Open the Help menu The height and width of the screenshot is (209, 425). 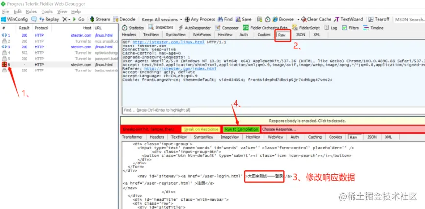[76, 11]
